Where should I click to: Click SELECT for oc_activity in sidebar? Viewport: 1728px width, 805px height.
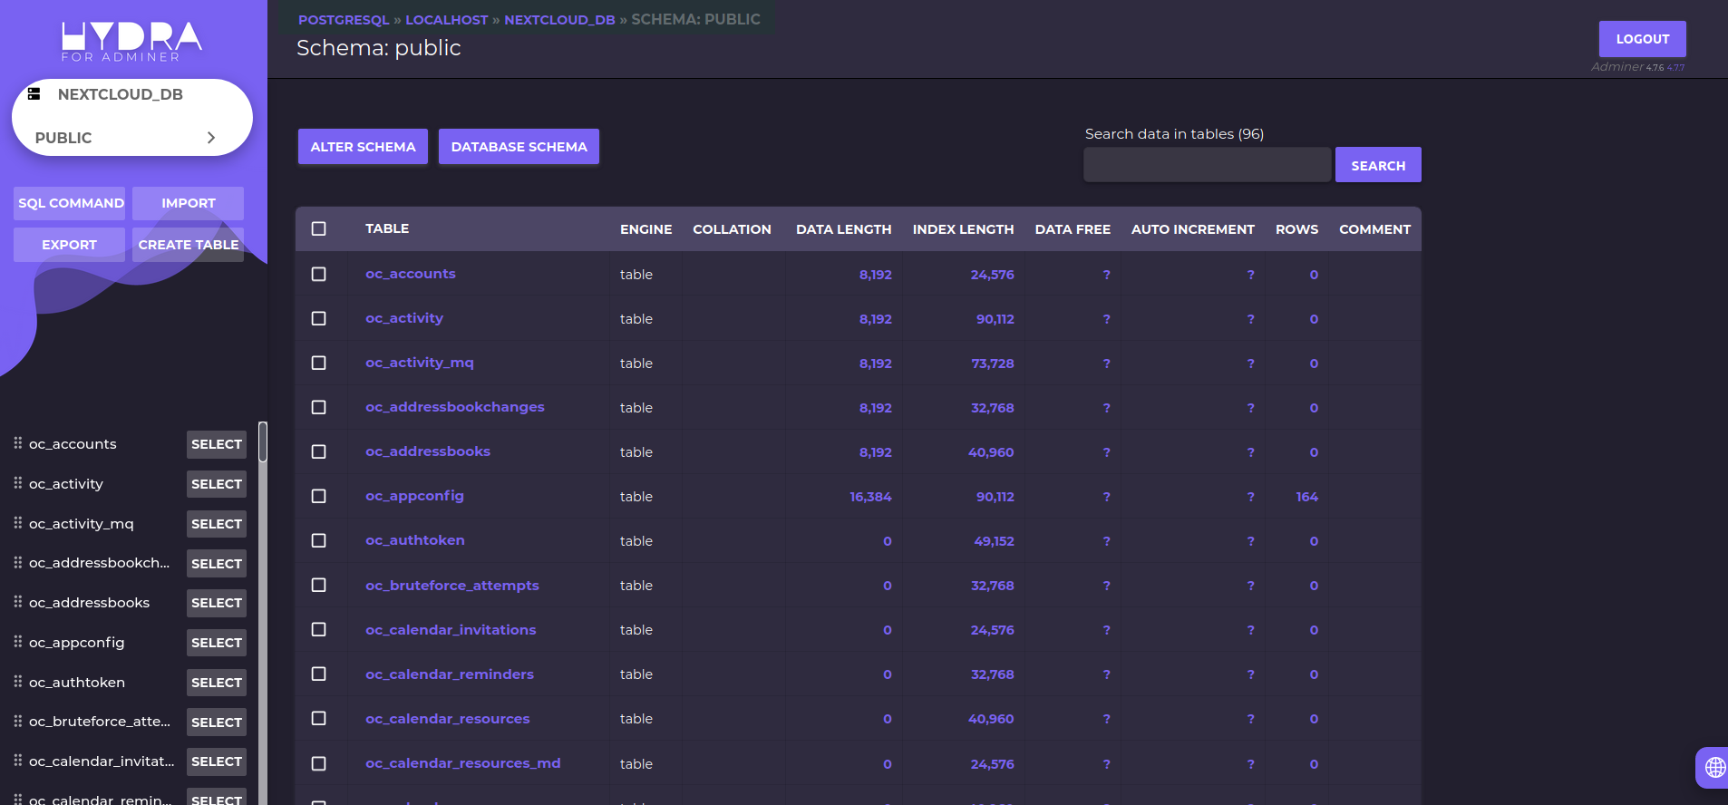(x=217, y=484)
